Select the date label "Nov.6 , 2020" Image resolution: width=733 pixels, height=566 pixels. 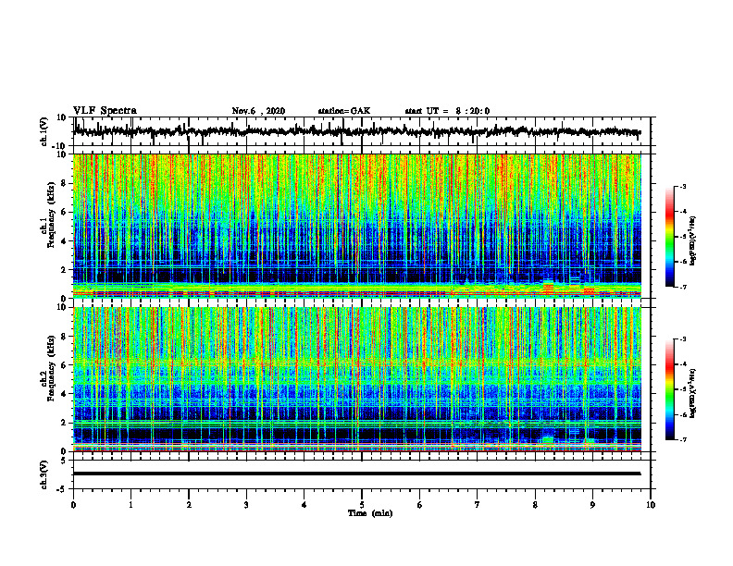258,111
